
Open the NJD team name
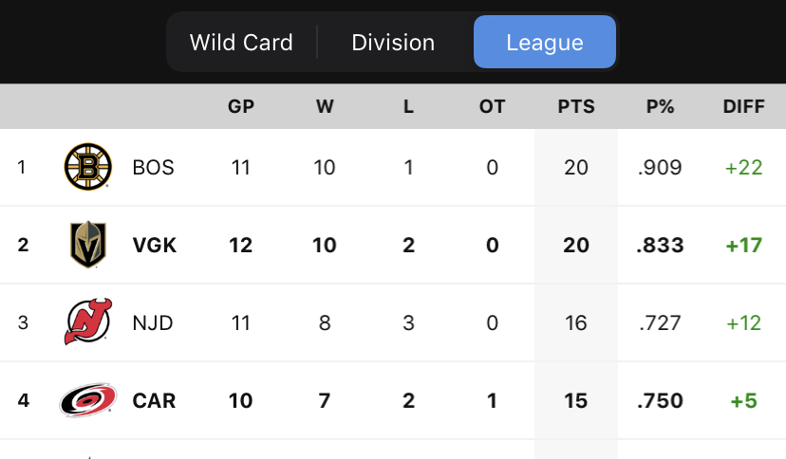coord(153,322)
